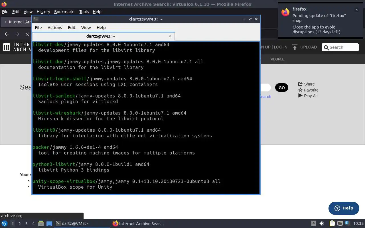Switch to workspace 4 in the pager

coord(33,224)
